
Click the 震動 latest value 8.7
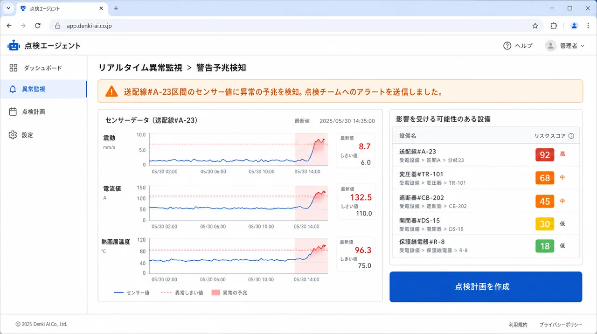(365, 146)
